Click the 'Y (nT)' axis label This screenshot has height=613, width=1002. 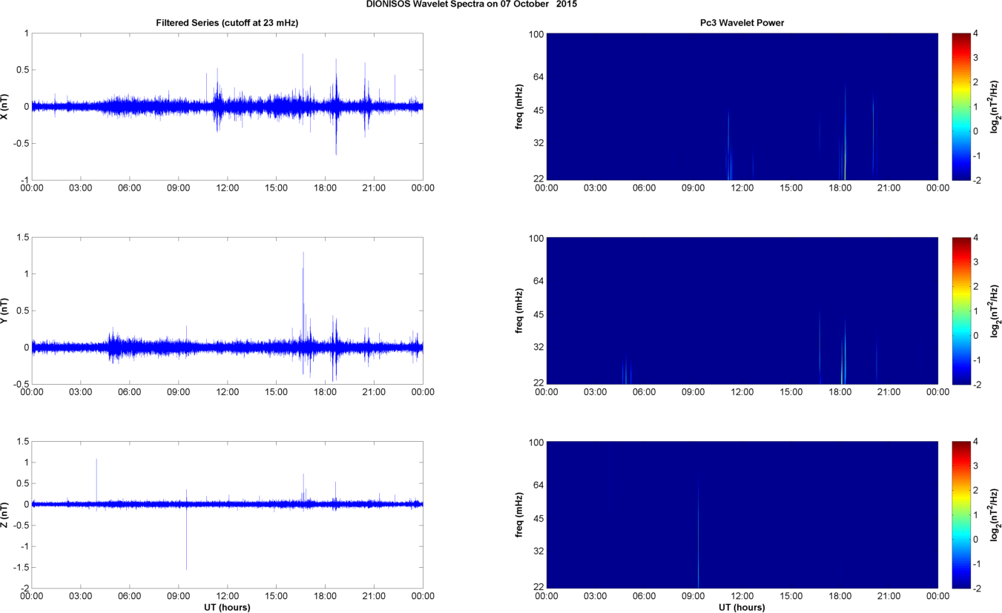point(5,310)
